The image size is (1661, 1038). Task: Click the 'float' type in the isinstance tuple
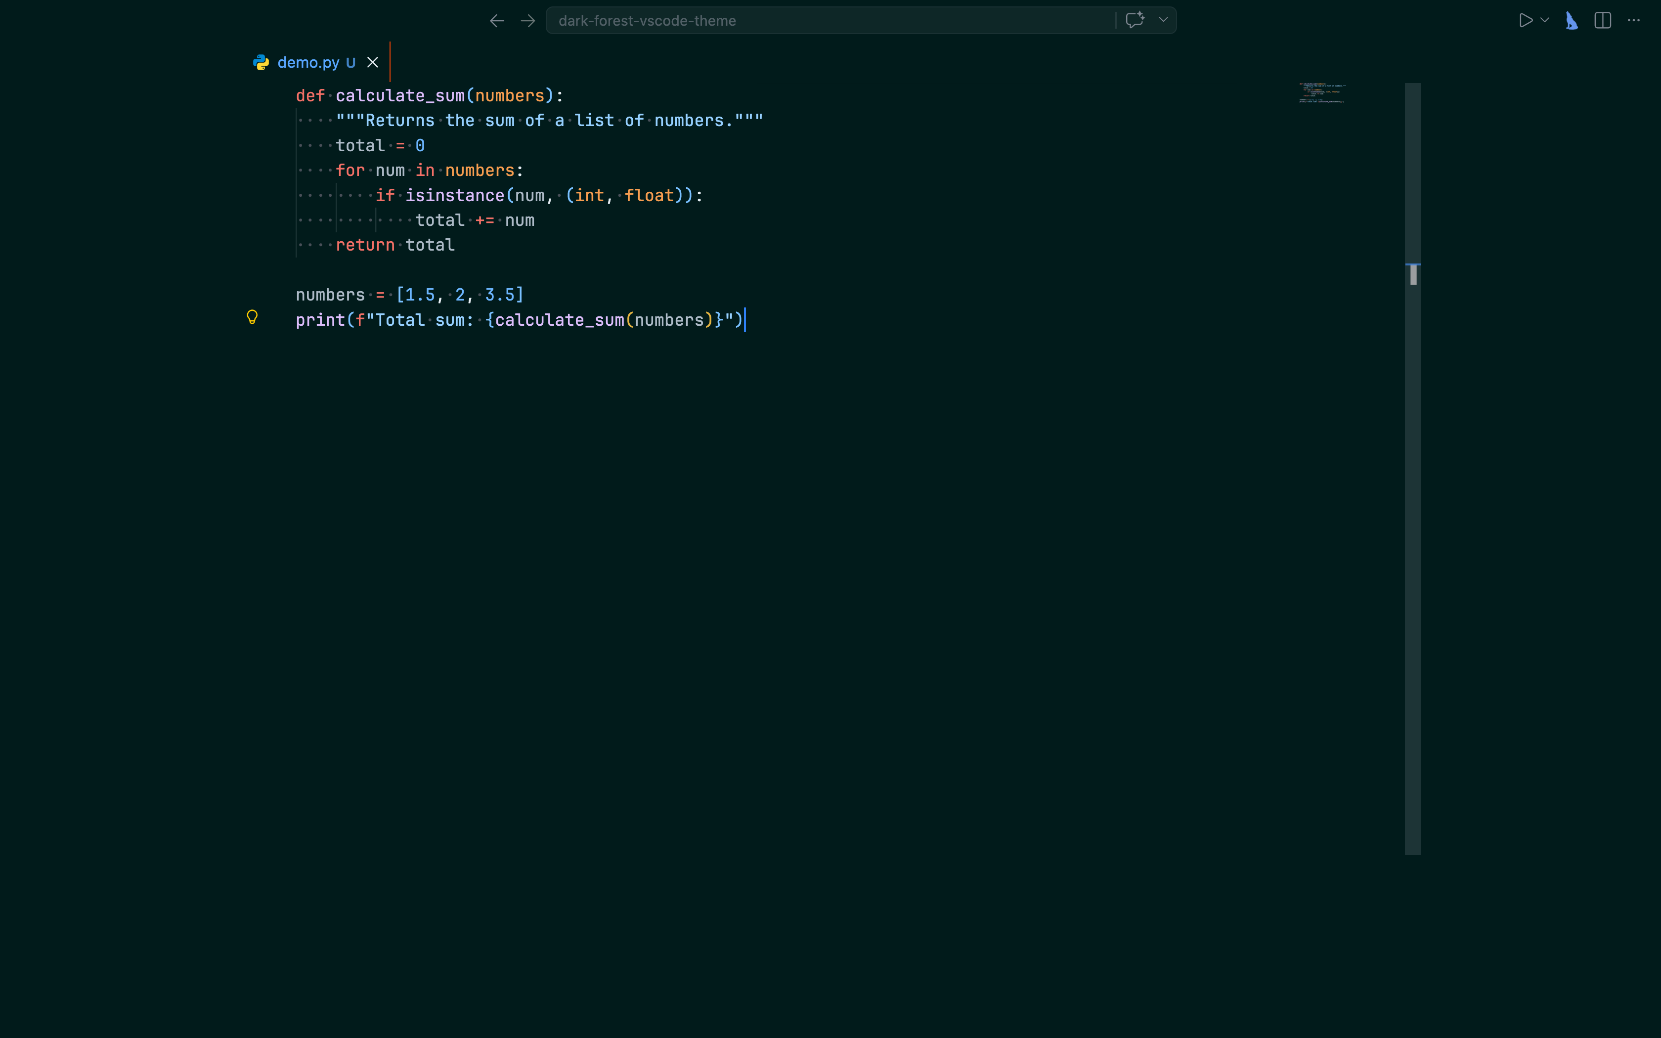(x=649, y=196)
